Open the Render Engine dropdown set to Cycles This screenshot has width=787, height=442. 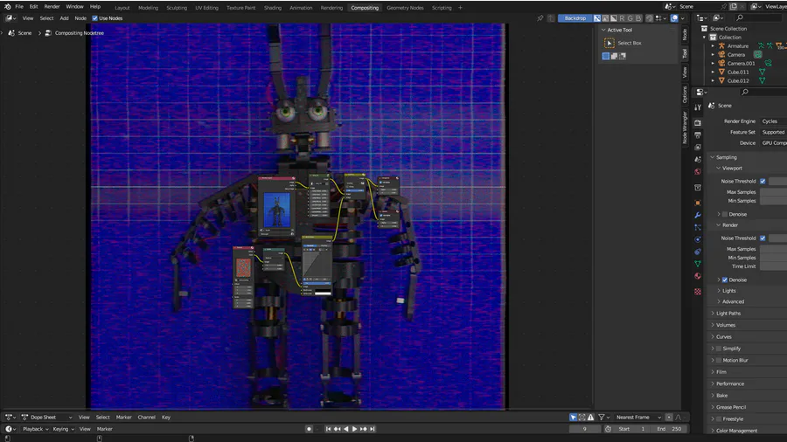(x=774, y=121)
